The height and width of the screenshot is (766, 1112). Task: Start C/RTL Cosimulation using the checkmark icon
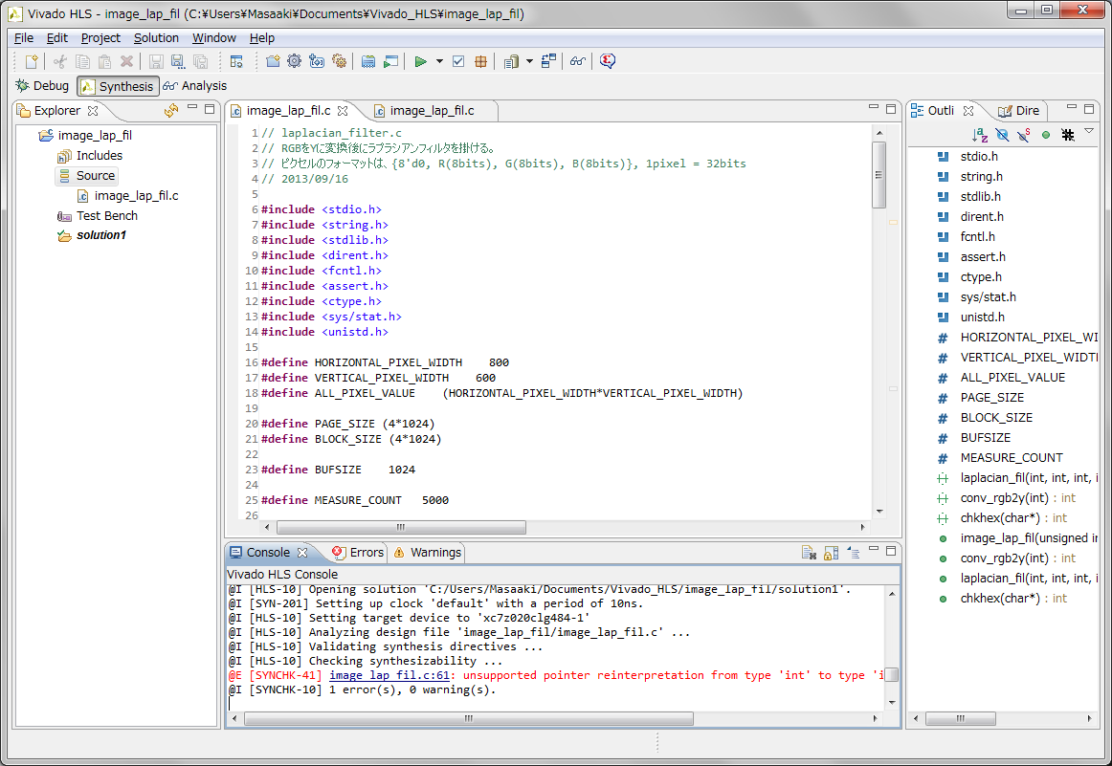[x=458, y=60]
